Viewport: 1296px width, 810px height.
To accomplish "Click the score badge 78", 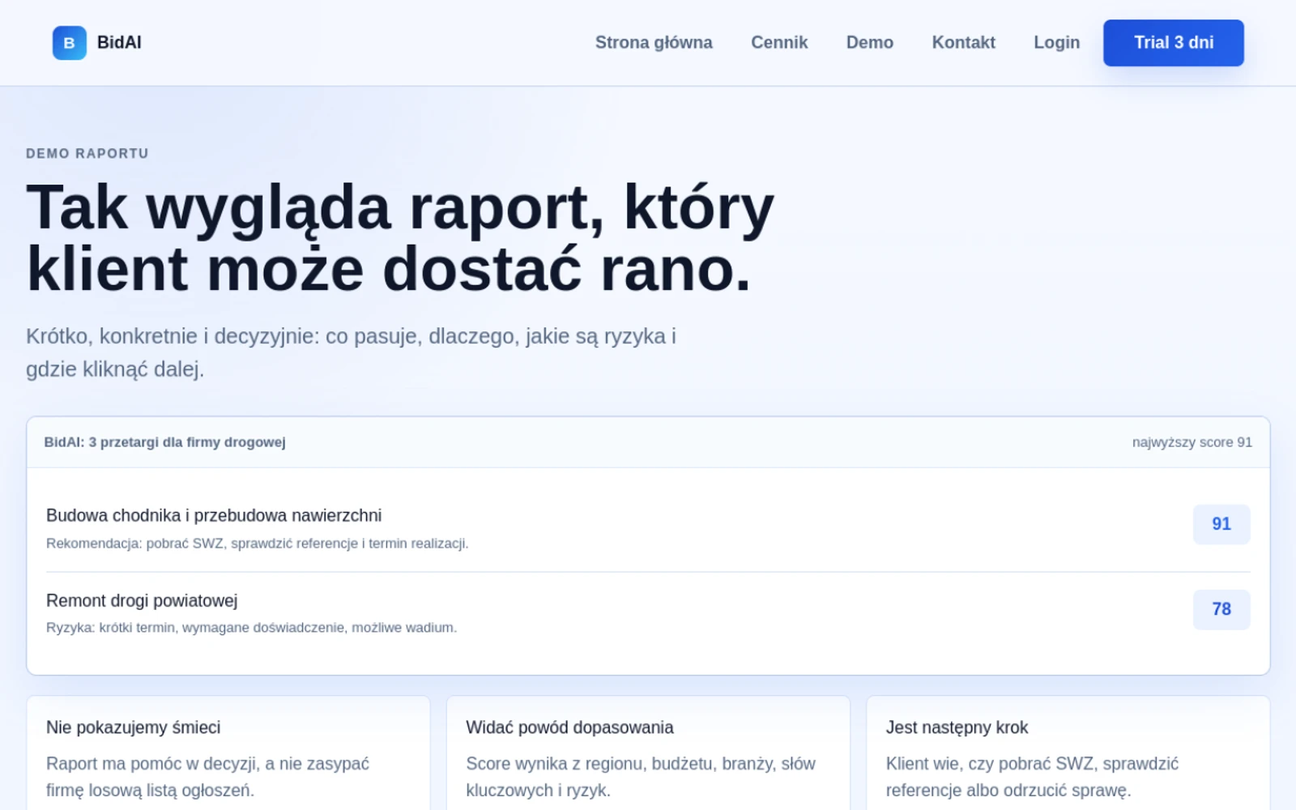I will click(x=1221, y=609).
